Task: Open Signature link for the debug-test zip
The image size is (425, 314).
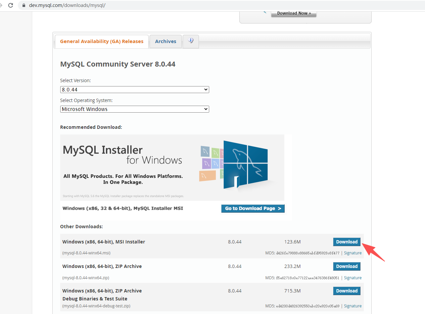Action: pyautogui.click(x=353, y=306)
